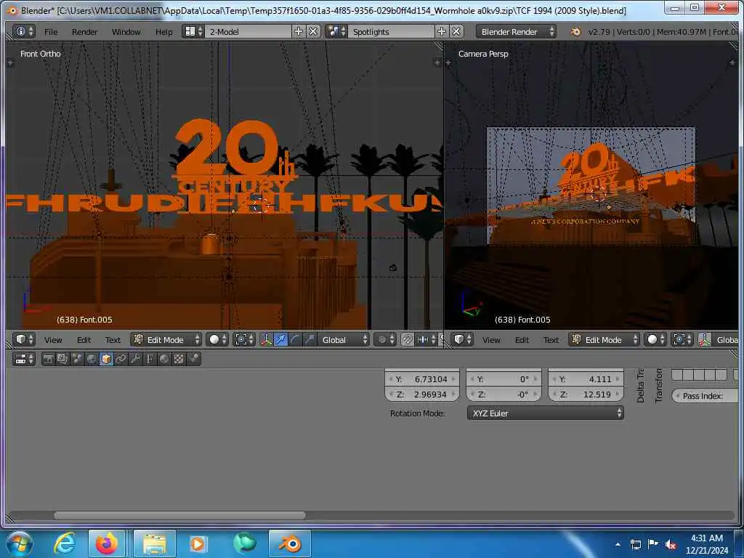
Task: Toggle proportional editing selector in left viewport
Action: [385, 340]
